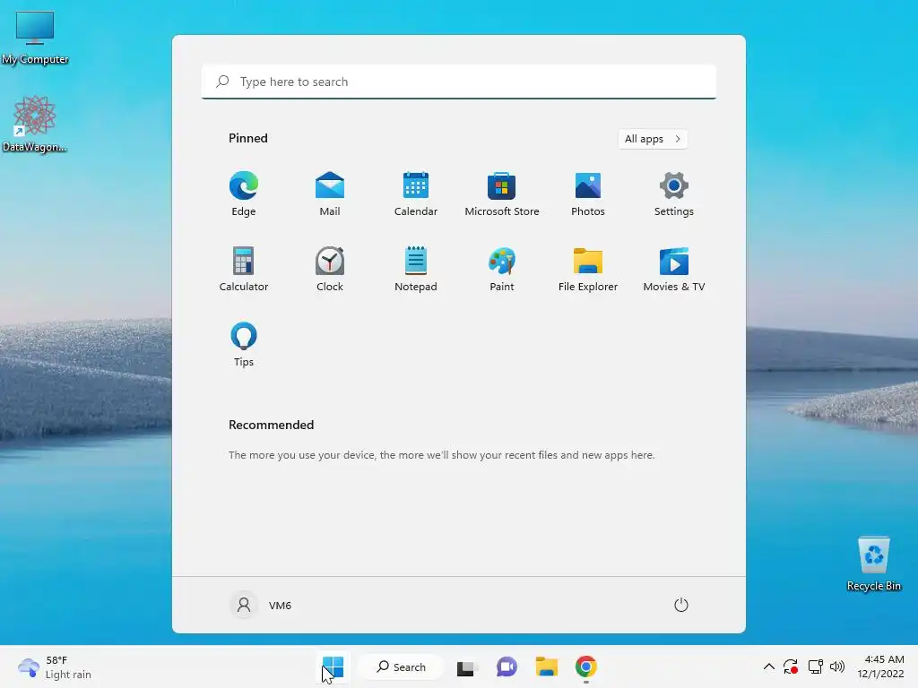
Task: Select the Recycle Bin desktop icon
Action: tap(873, 564)
